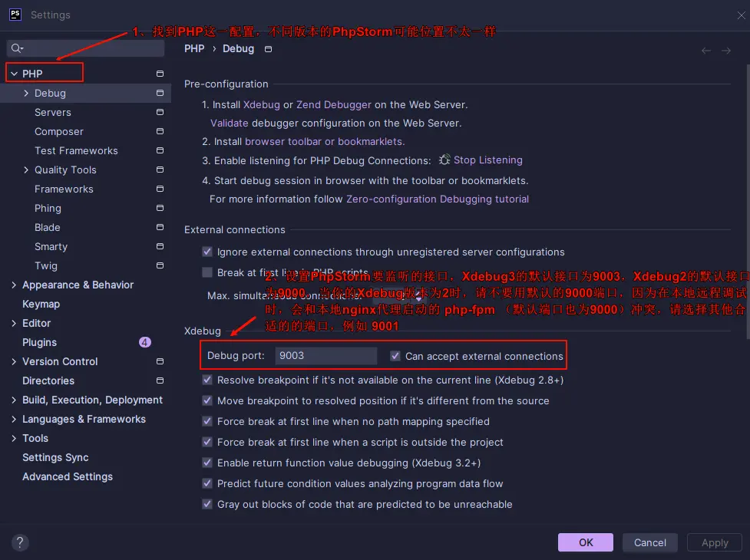This screenshot has height=560, width=750.
Task: Close the Settings dialog with the X
Action: pyautogui.click(x=741, y=15)
